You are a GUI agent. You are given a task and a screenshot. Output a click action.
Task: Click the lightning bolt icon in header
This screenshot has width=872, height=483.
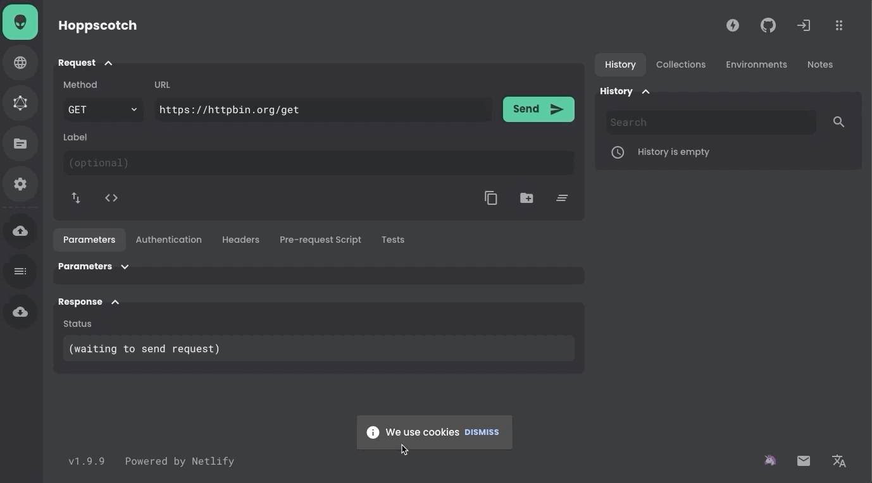733,25
